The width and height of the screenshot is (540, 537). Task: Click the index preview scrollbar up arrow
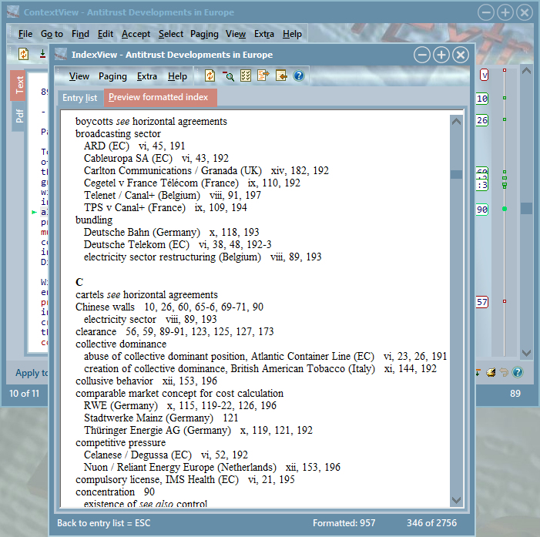456,121
